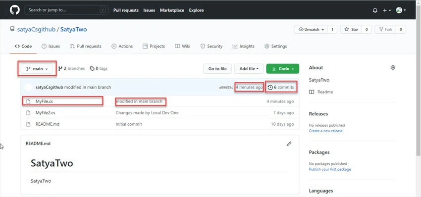The height and width of the screenshot is (197, 421).
Task: Click the '10 days ago' timestamp
Action: [282, 124]
